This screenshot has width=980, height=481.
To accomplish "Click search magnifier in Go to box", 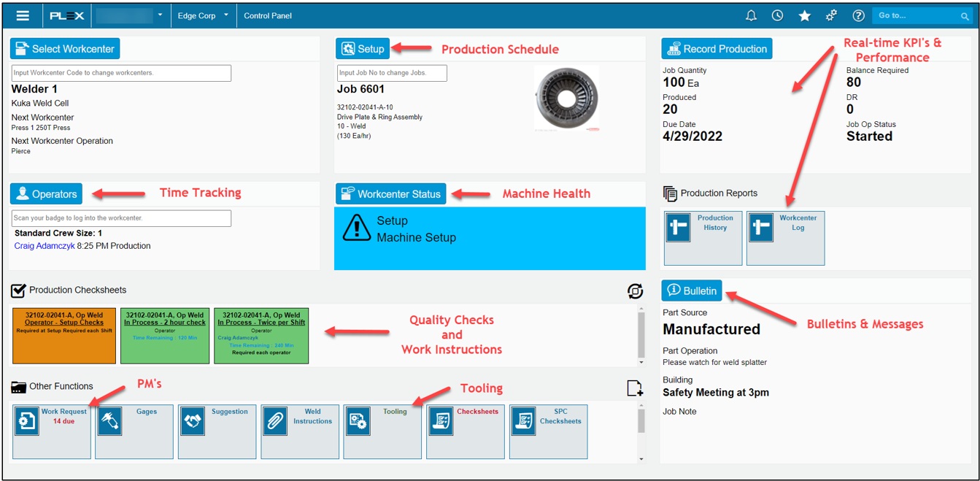I will point(965,16).
